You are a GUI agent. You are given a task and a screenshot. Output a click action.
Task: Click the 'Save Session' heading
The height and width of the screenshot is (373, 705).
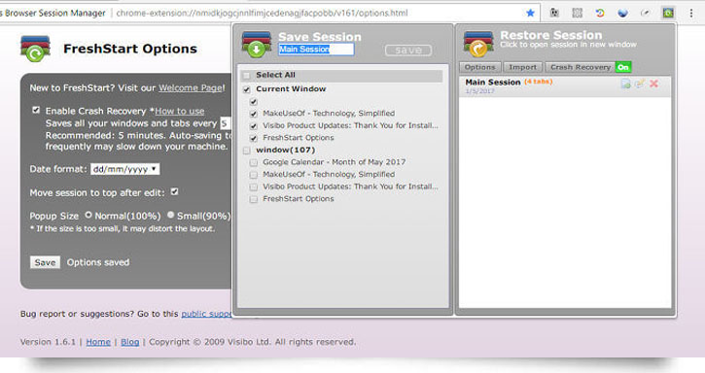[320, 37]
